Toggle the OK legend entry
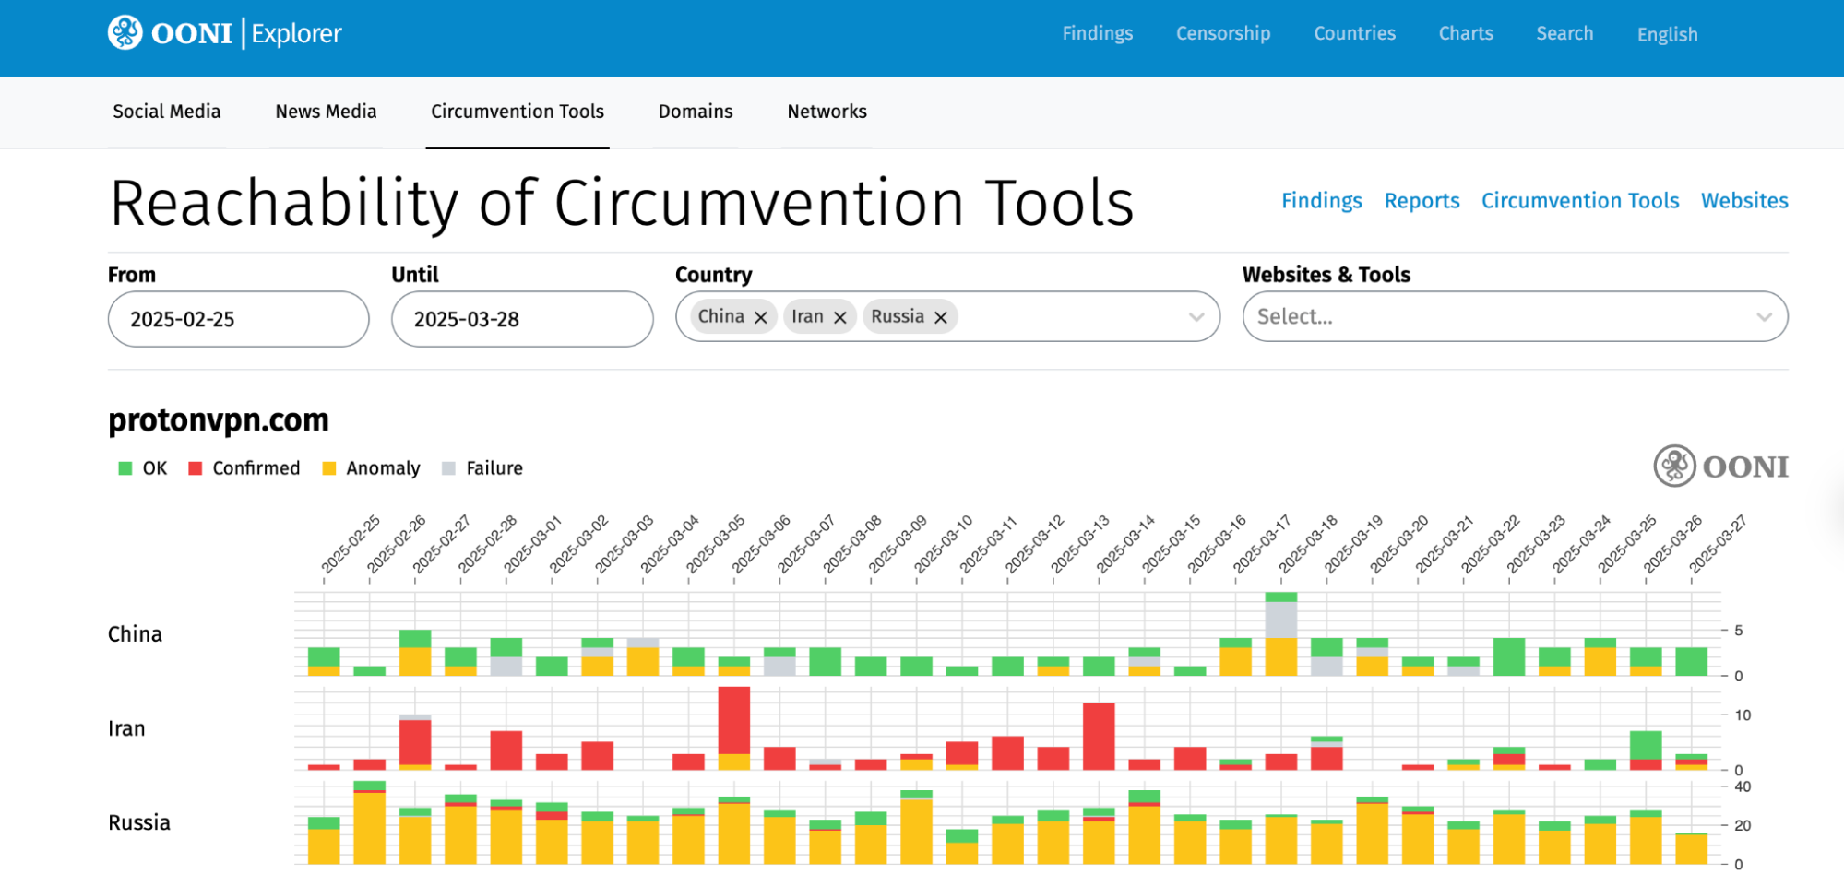1844x886 pixels. point(143,467)
